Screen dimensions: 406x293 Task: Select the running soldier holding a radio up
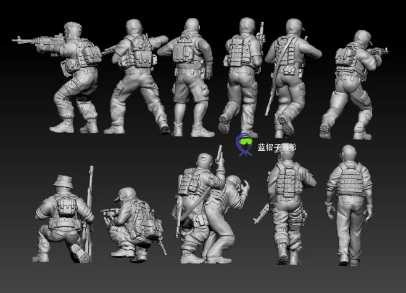tap(243, 77)
